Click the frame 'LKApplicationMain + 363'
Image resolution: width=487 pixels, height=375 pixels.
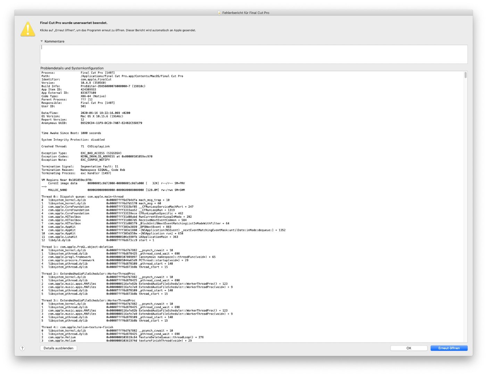tap(158, 237)
